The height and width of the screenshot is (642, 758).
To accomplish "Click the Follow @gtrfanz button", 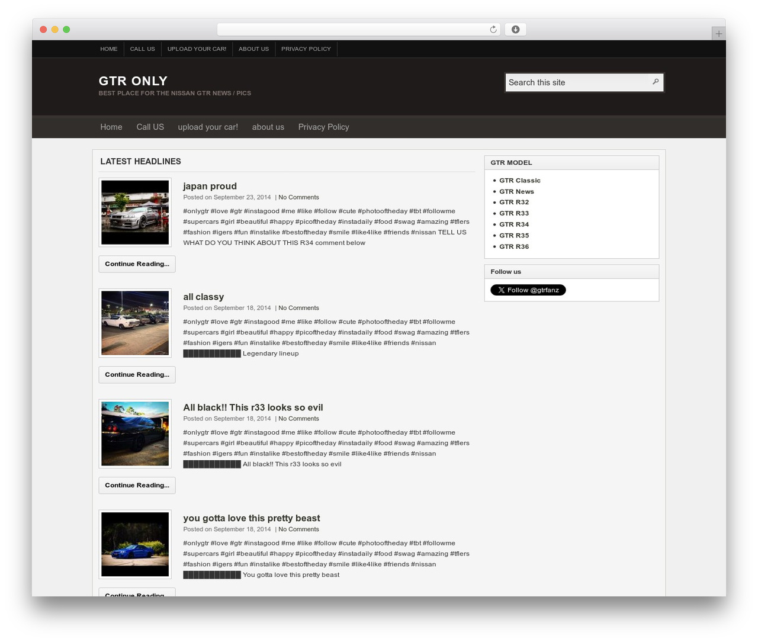I will point(528,290).
